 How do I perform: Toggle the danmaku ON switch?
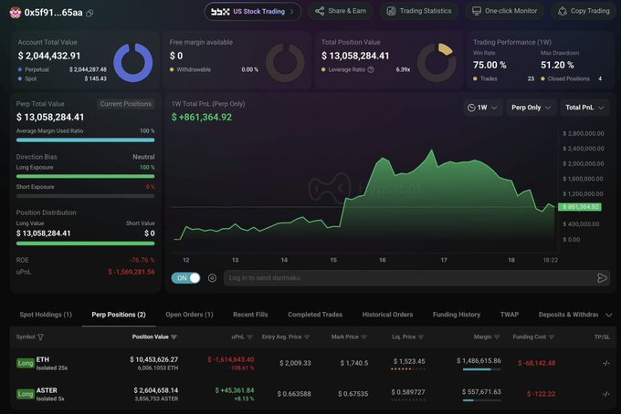[x=185, y=278]
